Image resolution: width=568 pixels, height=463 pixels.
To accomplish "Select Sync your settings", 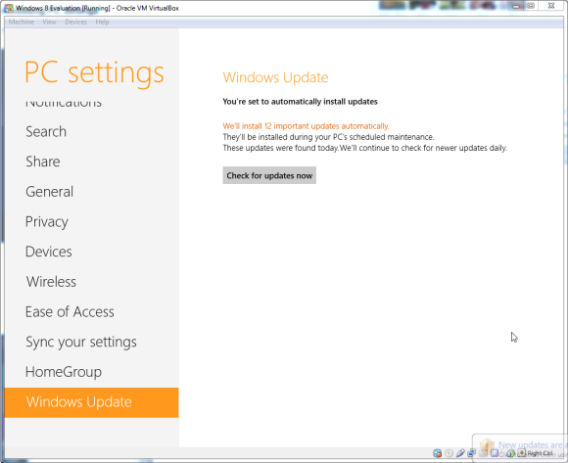I will [x=81, y=342].
